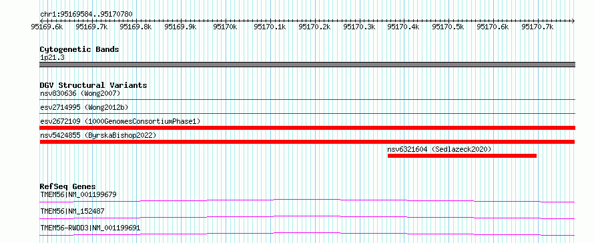Click the gray 1p21.3 cytogenetic band bar
Image resolution: width=594 pixels, height=243 pixels.
[x=307, y=65]
